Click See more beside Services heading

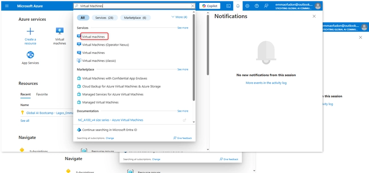coord(183,28)
